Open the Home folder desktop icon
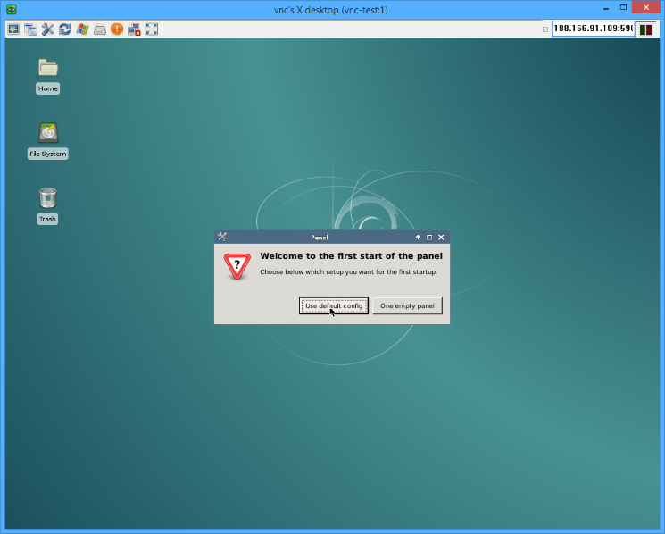Viewport: 665px width, 534px height. (47, 68)
